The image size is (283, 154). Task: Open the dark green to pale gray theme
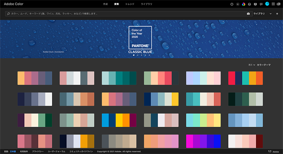245,99
